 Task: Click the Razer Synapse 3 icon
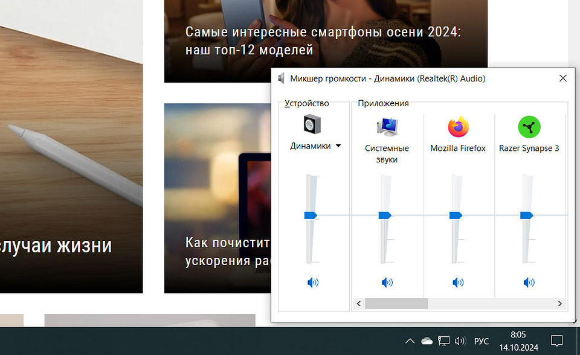(529, 127)
